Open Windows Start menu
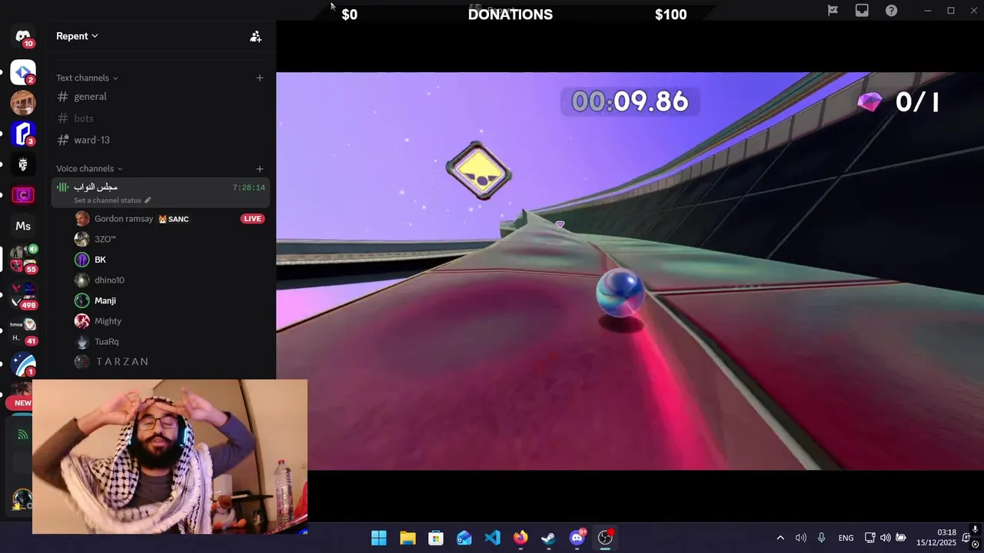The width and height of the screenshot is (984, 553). [x=379, y=538]
